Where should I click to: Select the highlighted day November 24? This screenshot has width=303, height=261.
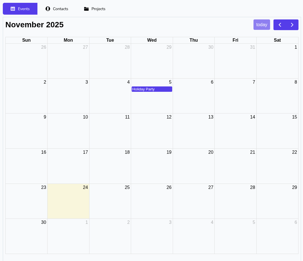click(68, 201)
